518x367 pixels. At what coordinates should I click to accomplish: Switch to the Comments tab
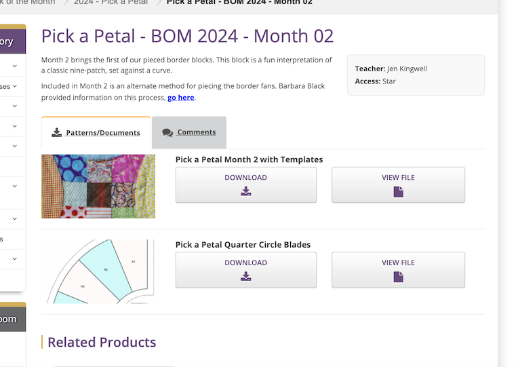[x=196, y=132]
